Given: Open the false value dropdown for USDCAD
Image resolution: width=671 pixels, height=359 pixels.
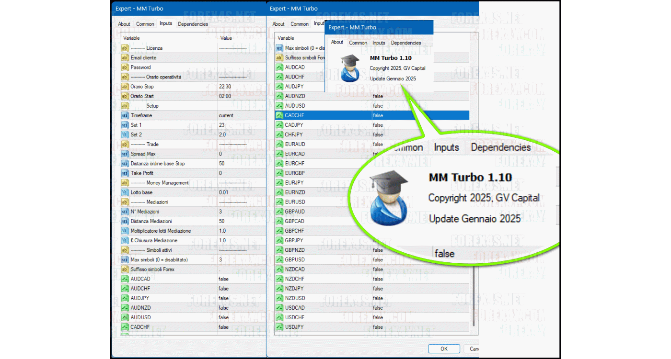Looking at the screenshot, I should [378, 308].
